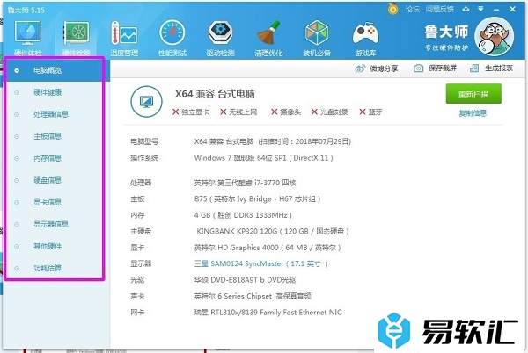This screenshot has width=528, height=353.
Task: Open 装机必备 essential software cube
Action: [317, 38]
